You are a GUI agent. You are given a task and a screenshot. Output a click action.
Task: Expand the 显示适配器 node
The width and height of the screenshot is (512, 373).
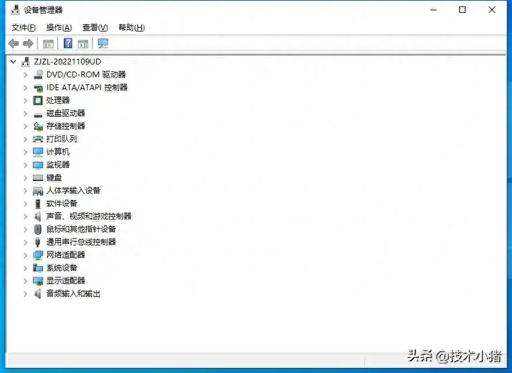(26, 281)
